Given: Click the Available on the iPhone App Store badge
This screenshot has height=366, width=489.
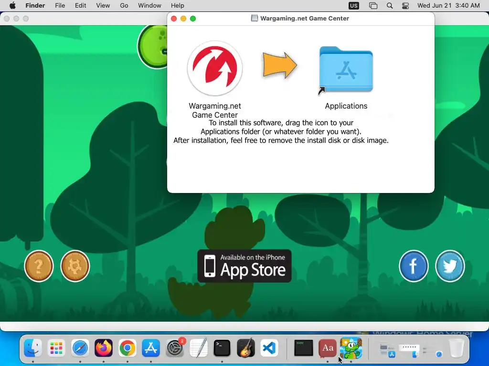Looking at the screenshot, I should click(x=244, y=266).
